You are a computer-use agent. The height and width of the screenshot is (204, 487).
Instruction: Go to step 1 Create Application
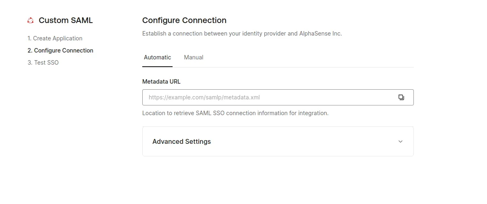coord(55,38)
